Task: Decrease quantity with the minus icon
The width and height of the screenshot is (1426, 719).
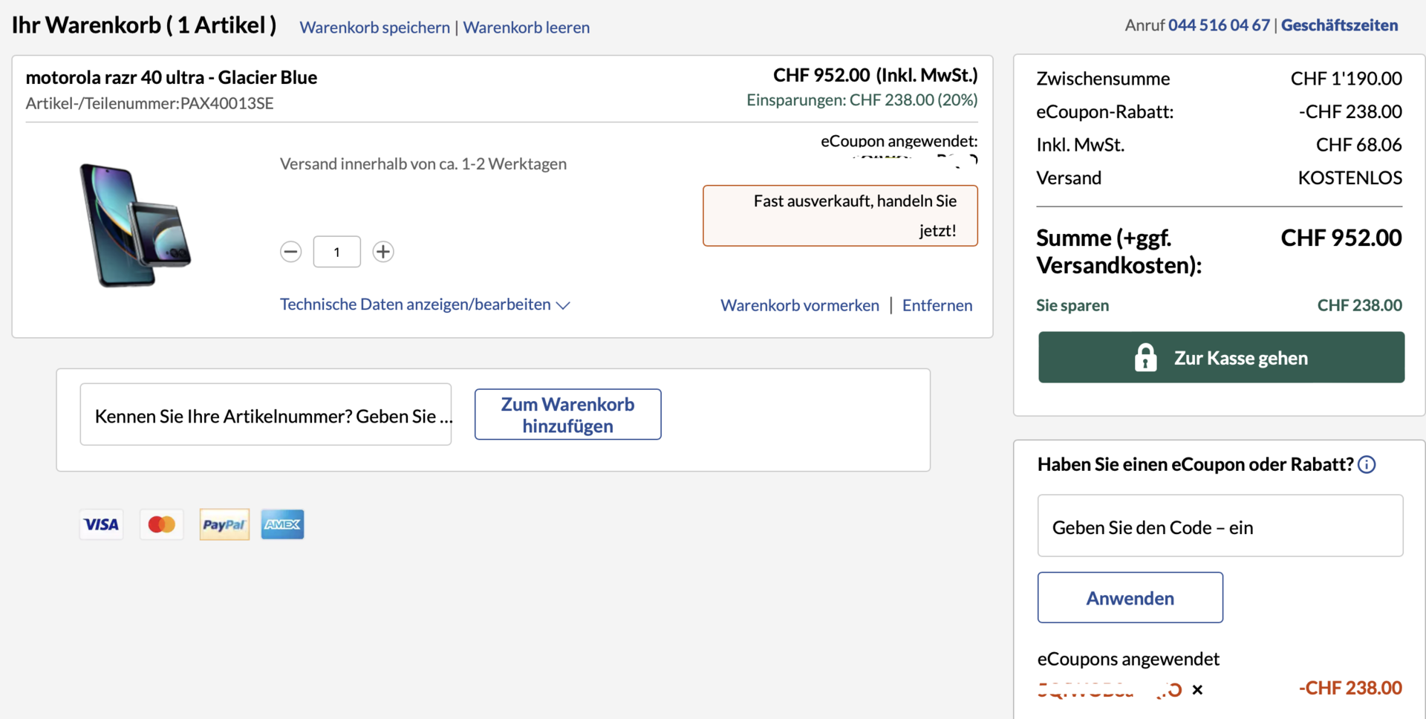Action: [290, 252]
